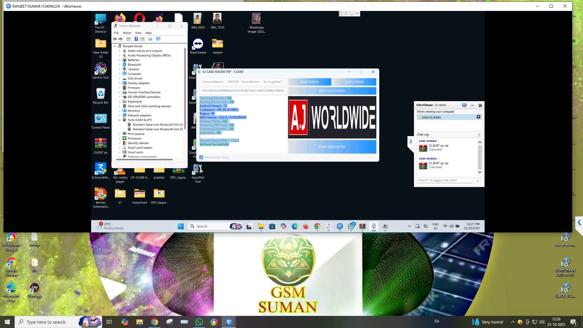Click the blue help icon in Device Manager toolbar
The width and height of the screenshot is (583, 328).
[136, 39]
